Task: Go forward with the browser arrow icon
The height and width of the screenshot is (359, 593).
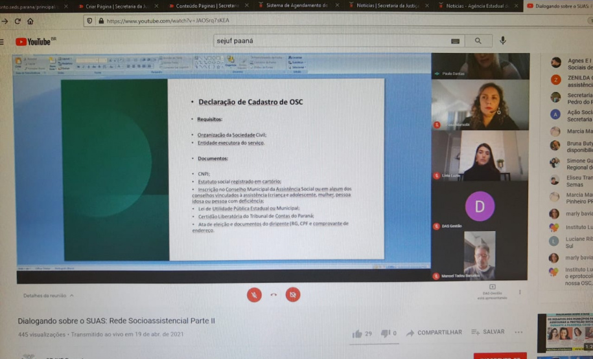Action: pos(5,21)
